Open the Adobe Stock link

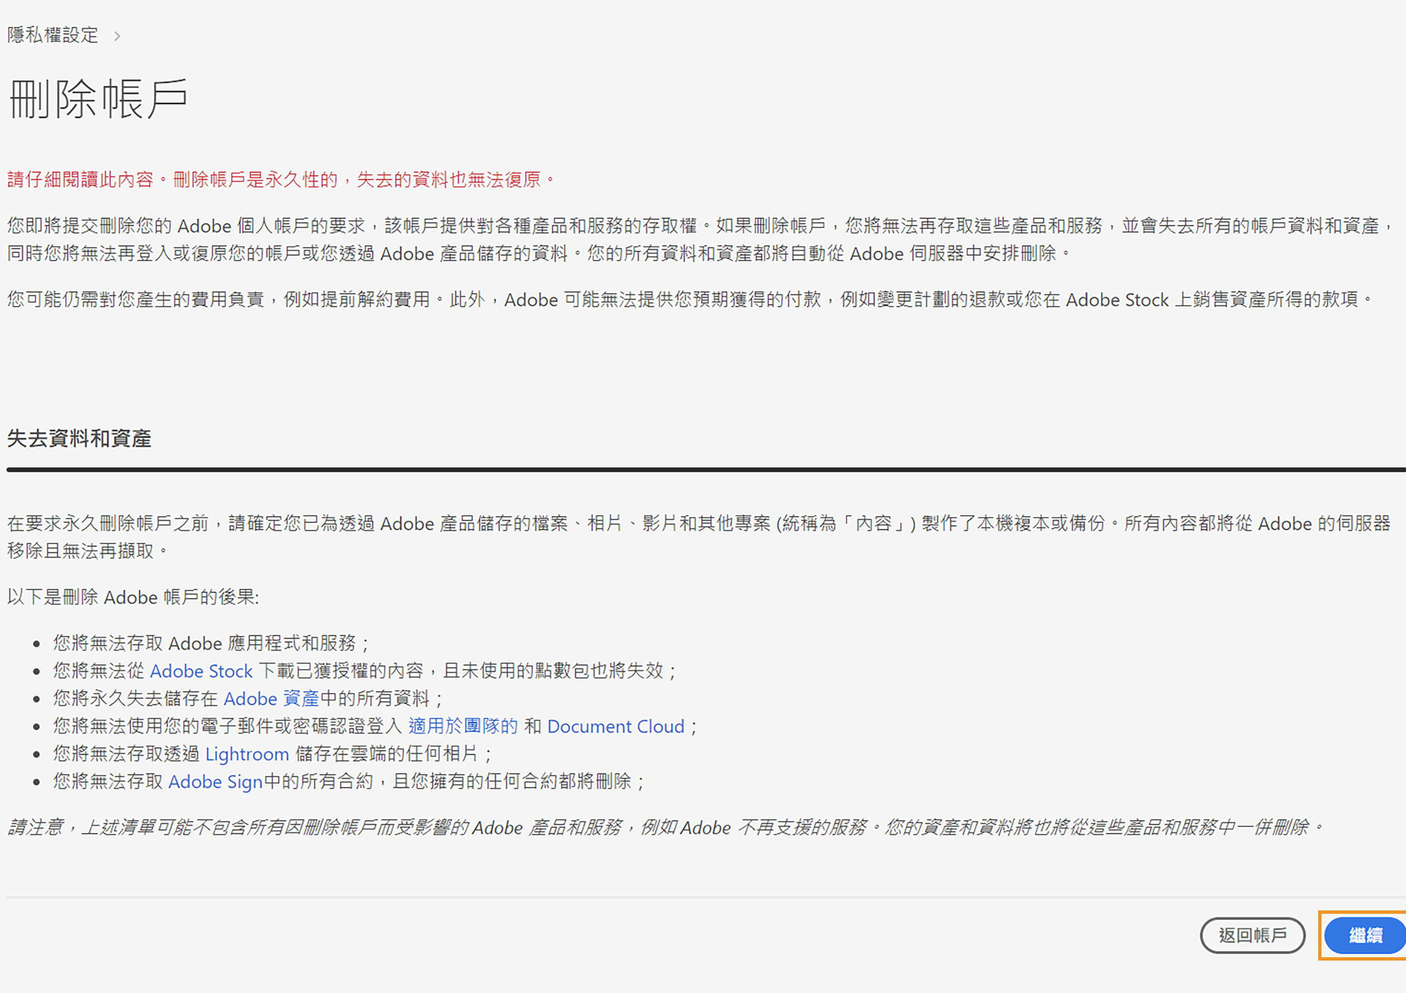tap(201, 671)
